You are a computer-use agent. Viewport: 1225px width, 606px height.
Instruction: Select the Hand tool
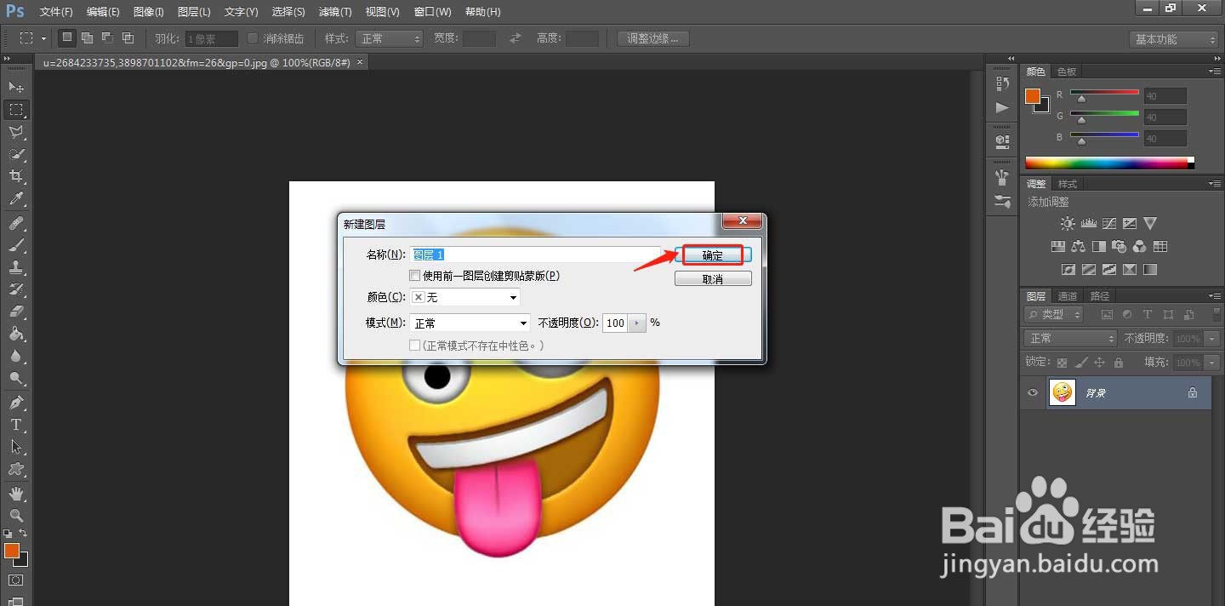click(16, 493)
